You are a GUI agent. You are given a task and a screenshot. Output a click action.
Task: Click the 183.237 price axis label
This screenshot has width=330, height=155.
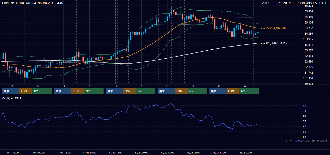[308, 50]
